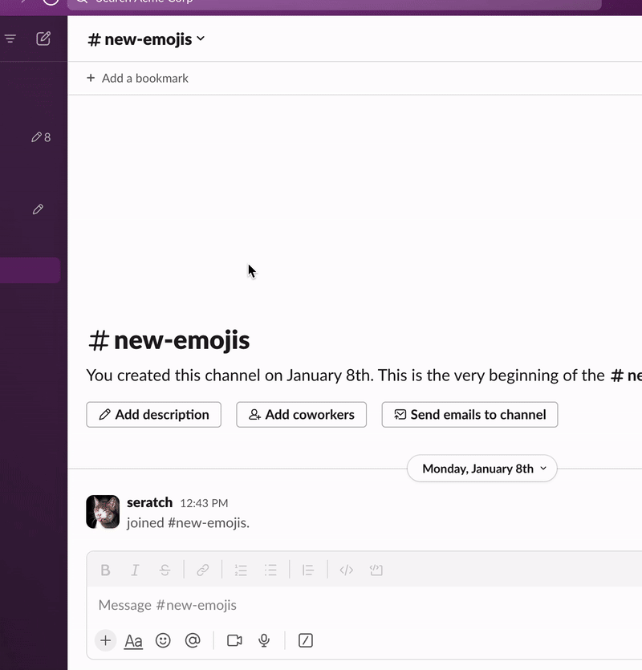Image resolution: width=642 pixels, height=670 pixels.
Task: Open the #new-emojis channel header dropdown
Action: pos(146,39)
